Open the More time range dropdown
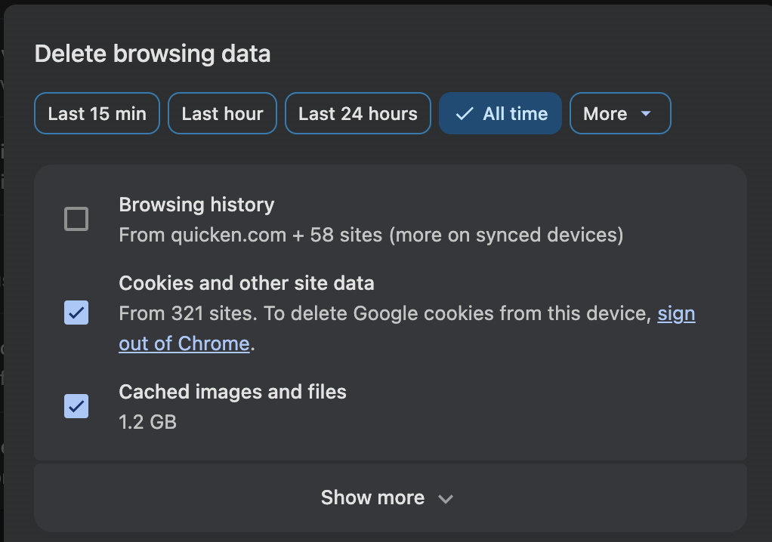772x542 pixels. point(619,114)
